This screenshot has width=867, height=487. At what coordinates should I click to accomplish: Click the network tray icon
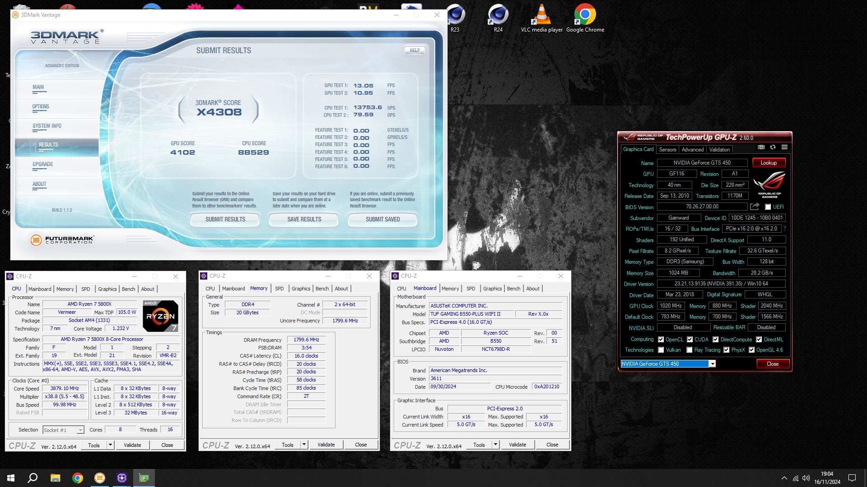(795, 478)
